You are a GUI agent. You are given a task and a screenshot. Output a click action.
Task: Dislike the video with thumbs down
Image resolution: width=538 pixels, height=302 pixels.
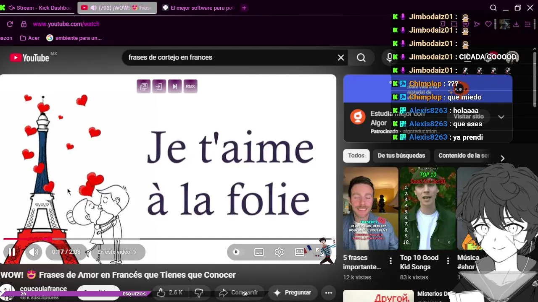pyautogui.click(x=199, y=293)
